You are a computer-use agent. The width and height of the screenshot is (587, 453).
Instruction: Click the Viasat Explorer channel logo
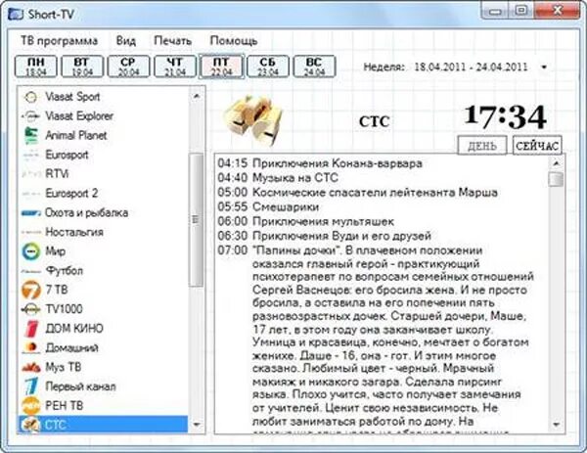tap(30, 116)
